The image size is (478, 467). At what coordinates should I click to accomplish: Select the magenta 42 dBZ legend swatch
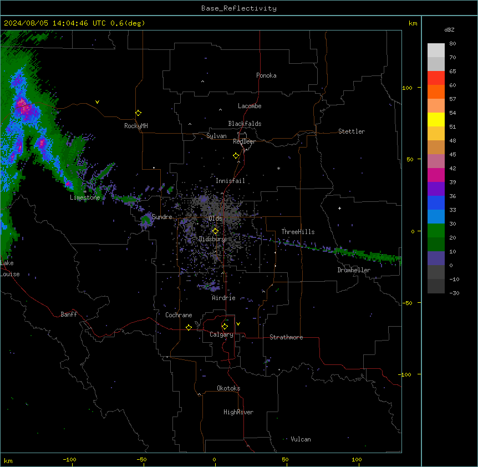[436, 175]
